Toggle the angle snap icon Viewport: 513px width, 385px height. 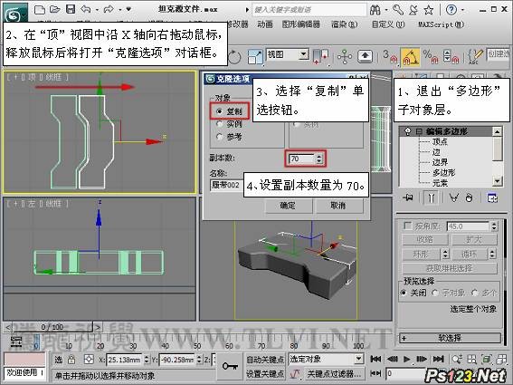[x=411, y=56]
